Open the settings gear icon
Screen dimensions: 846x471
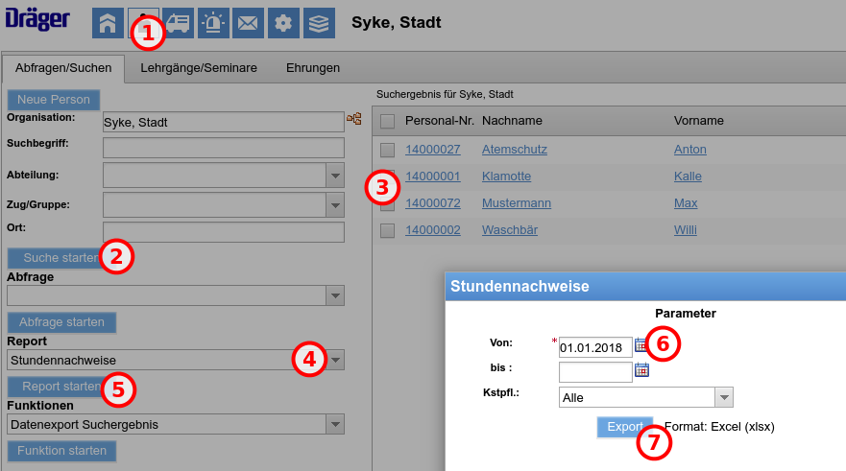click(283, 23)
